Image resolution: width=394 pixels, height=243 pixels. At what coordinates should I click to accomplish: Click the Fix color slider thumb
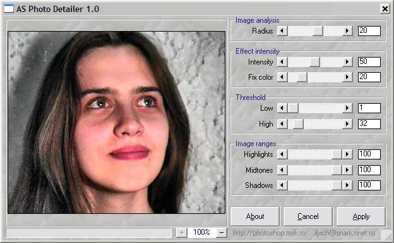click(x=302, y=77)
